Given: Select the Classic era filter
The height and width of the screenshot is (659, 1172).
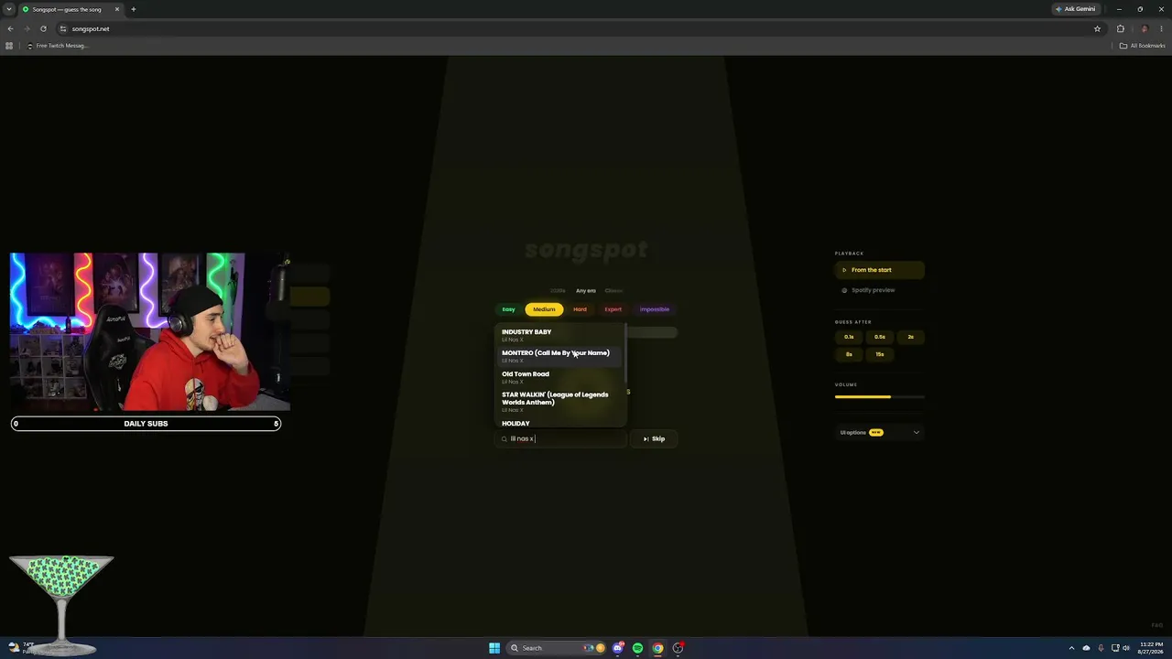Looking at the screenshot, I should 613,291.
